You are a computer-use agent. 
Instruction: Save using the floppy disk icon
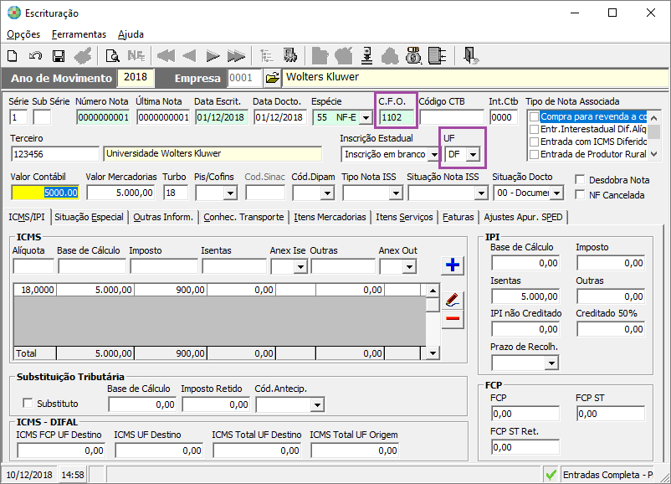coord(59,55)
